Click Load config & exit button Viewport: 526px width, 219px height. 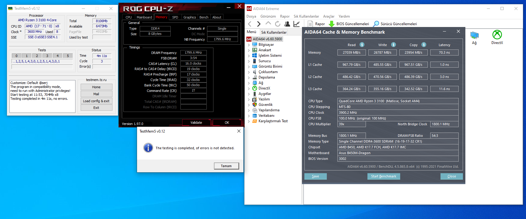pyautogui.click(x=96, y=101)
